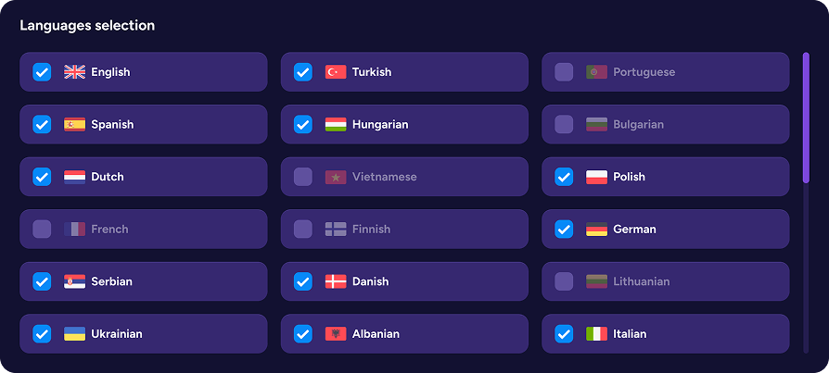Click the Albanian flag icon
The width and height of the screenshot is (829, 373).
[x=336, y=334]
